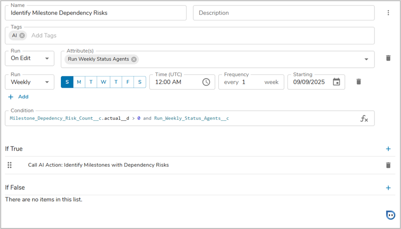Delete the On Edit run trigger
Viewport: 401px width, 229px height.
tap(388, 59)
